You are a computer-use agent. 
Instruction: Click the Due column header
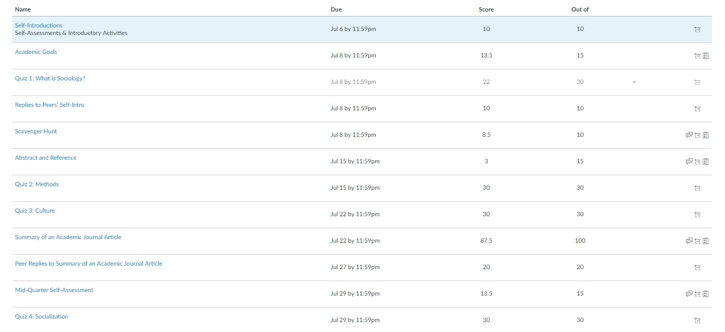pos(336,9)
